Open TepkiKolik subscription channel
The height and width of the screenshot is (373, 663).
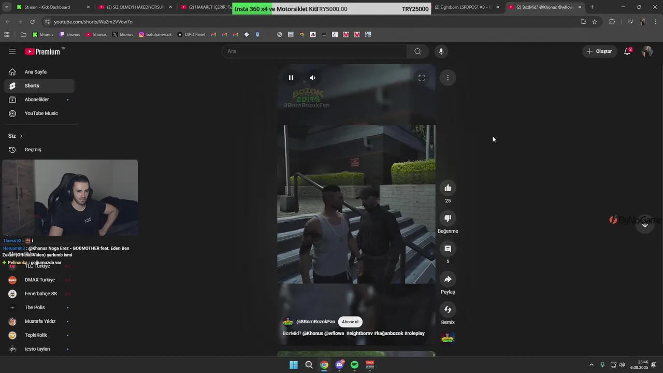[39, 335]
